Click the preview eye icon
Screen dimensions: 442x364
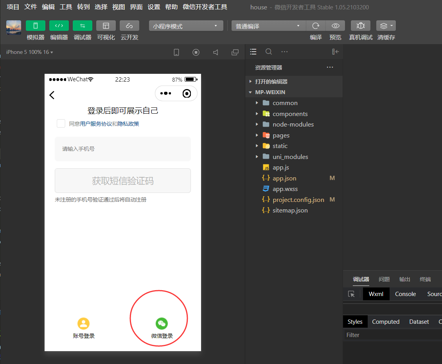click(336, 26)
